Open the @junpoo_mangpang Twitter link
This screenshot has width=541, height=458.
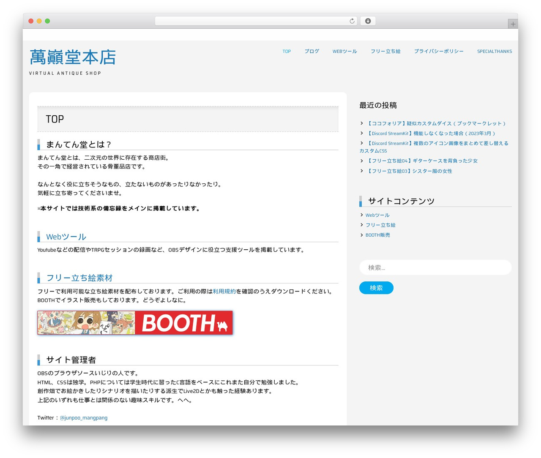click(84, 418)
